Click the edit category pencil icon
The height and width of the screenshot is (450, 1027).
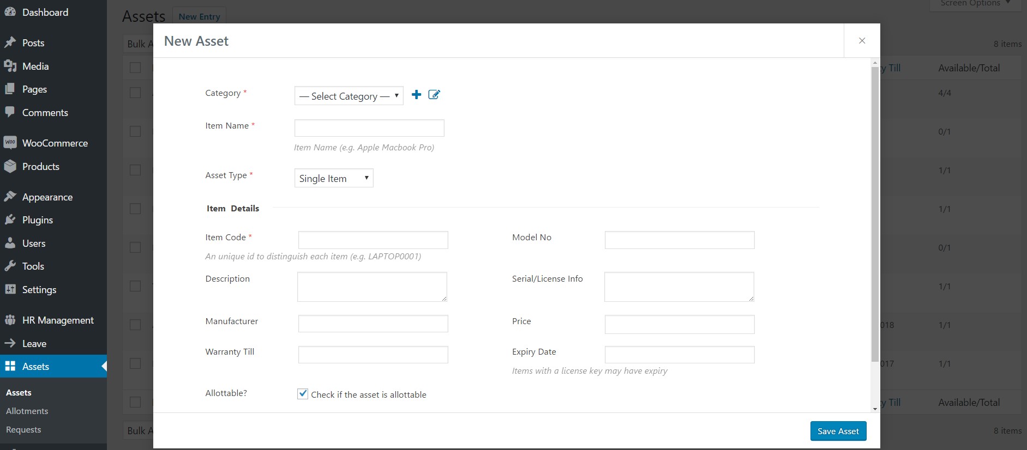coord(434,95)
